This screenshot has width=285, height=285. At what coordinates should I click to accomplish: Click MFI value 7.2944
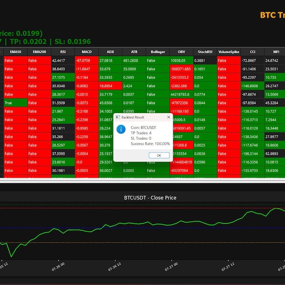click(275, 120)
